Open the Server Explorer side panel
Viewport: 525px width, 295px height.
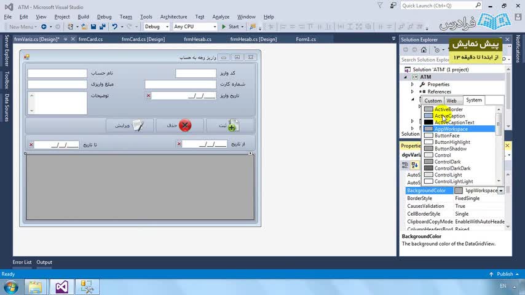click(7, 50)
